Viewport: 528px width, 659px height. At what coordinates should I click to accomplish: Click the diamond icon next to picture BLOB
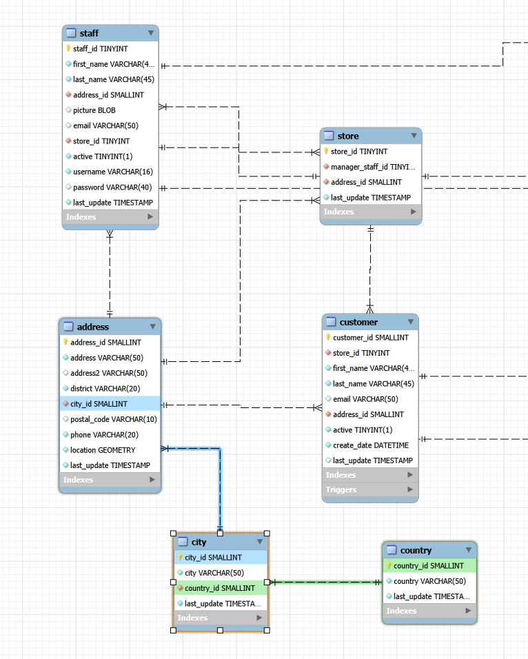(68, 110)
